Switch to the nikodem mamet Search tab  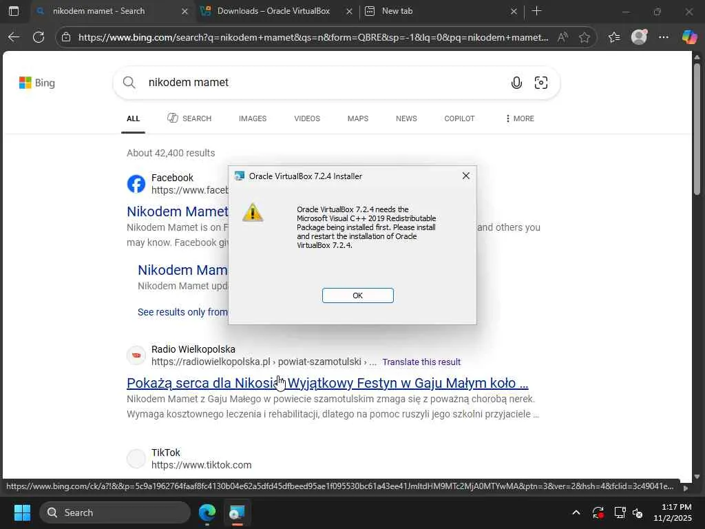click(99, 11)
